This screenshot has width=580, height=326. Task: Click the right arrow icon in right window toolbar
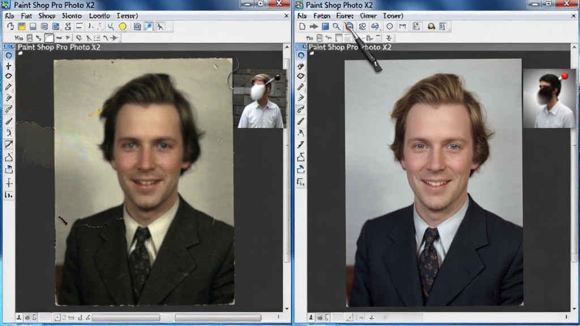(314, 27)
